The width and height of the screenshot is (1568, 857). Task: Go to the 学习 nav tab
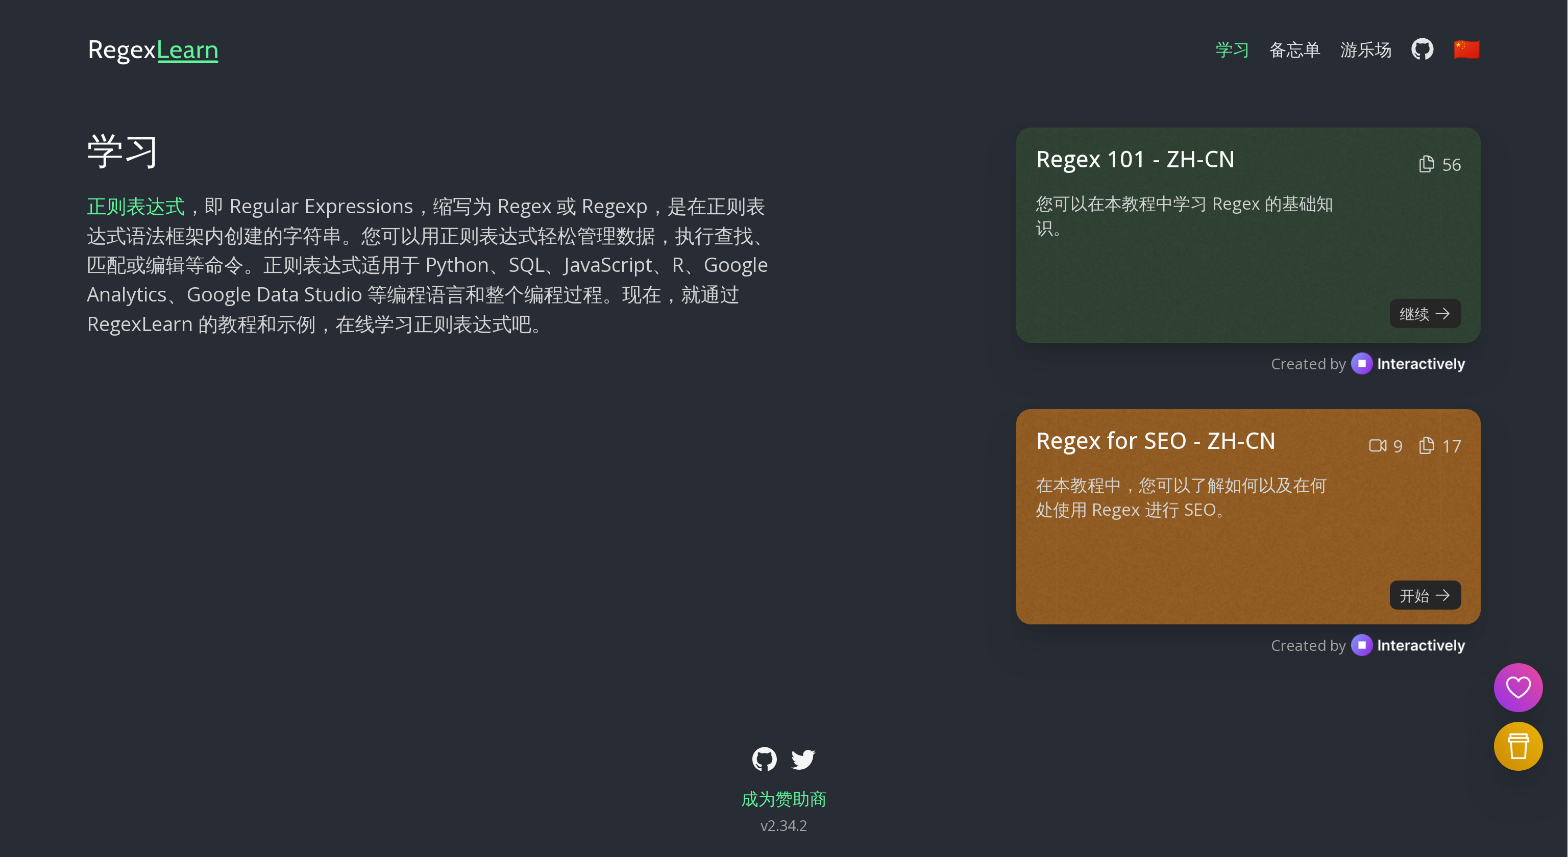(x=1232, y=49)
